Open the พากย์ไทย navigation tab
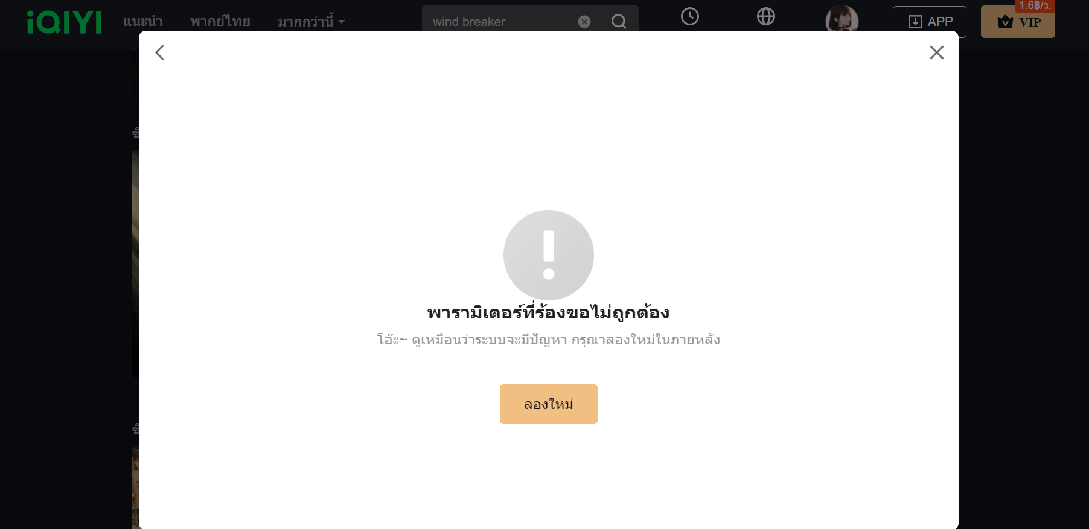Screen dimensions: 1089x529 (x=220, y=22)
